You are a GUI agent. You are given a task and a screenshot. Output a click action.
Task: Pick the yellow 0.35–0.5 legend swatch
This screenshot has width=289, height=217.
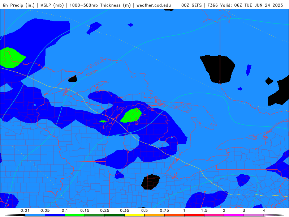click(134, 215)
